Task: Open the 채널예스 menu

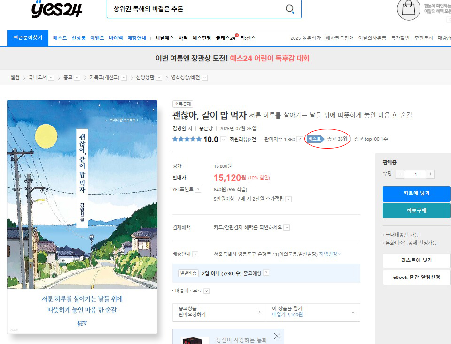Action: coord(164,38)
